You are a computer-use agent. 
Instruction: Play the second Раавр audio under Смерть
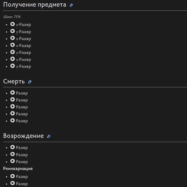point(13,99)
